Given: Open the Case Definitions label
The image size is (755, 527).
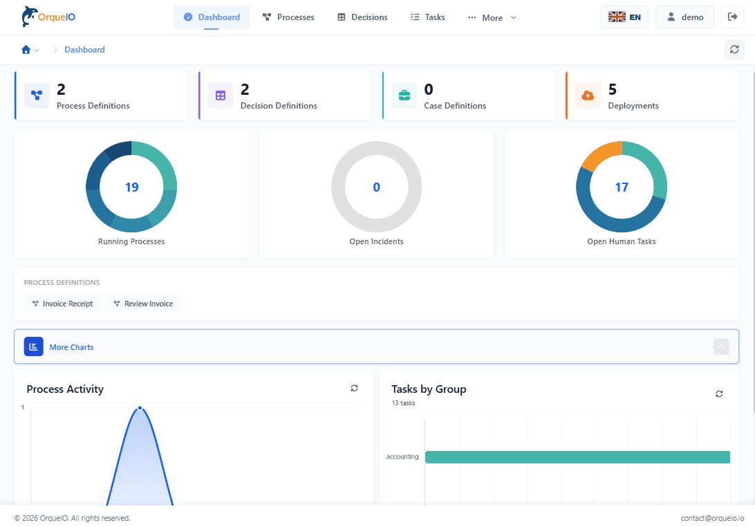Looking at the screenshot, I should [455, 106].
